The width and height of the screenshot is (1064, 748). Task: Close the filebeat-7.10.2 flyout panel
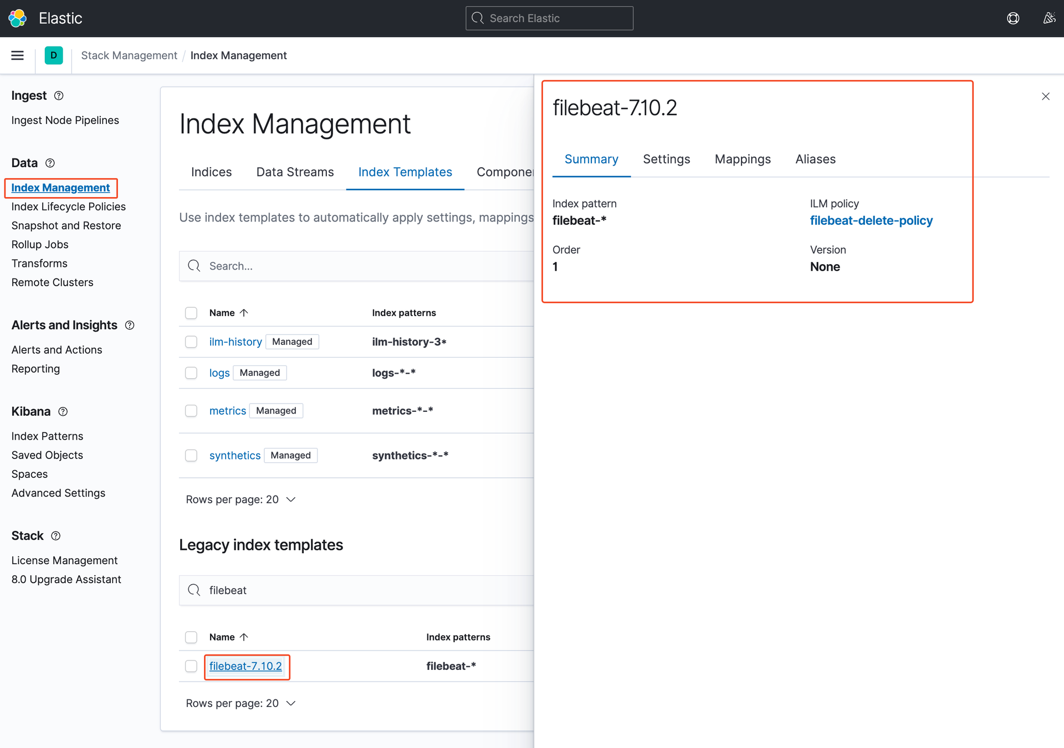tap(1045, 96)
